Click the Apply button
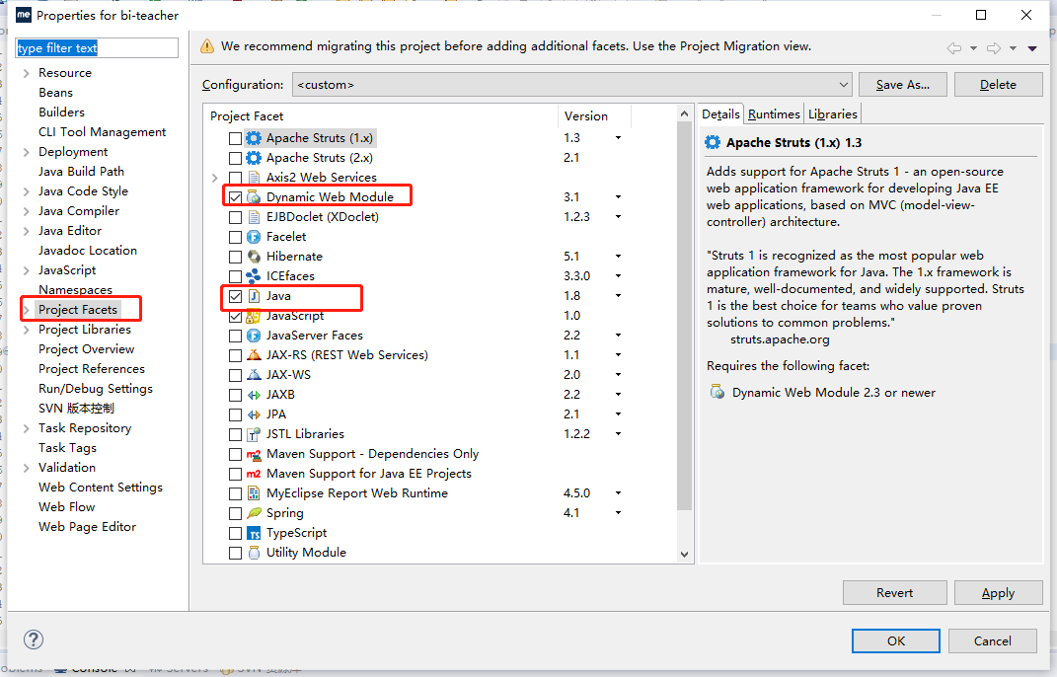Screen dimensions: 1057x677 998,593
